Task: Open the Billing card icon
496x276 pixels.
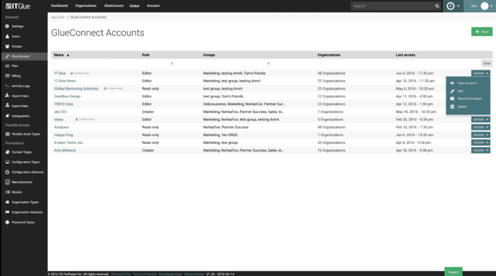Action: point(7,76)
